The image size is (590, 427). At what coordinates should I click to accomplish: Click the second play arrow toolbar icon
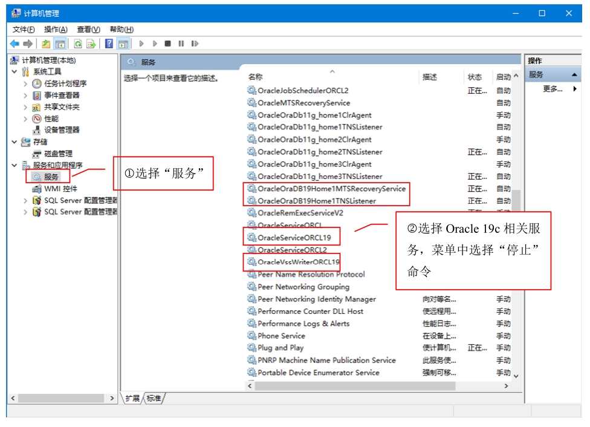pos(155,44)
